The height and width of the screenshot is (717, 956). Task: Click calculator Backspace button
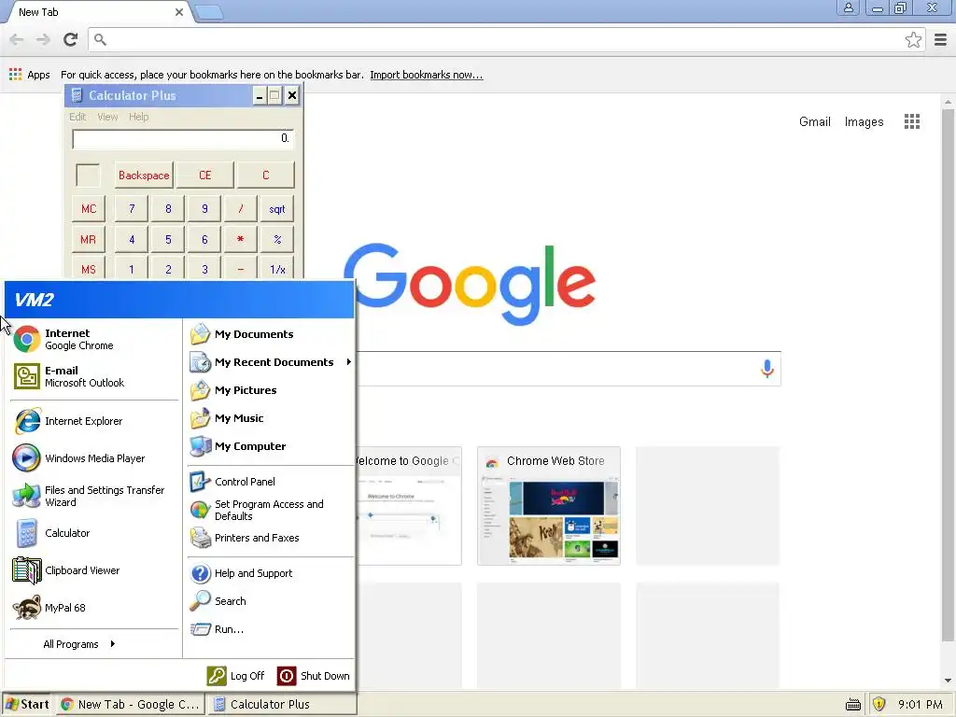point(144,175)
